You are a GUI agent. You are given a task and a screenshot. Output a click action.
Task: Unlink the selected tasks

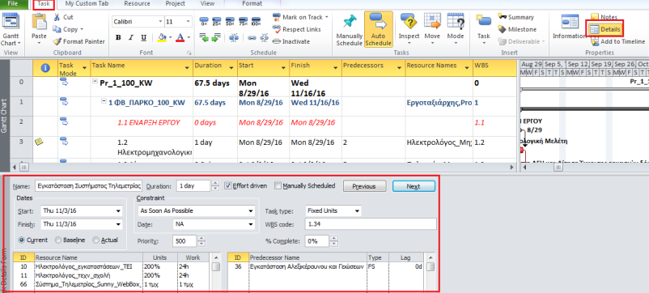pyautogui.click(x=264, y=38)
